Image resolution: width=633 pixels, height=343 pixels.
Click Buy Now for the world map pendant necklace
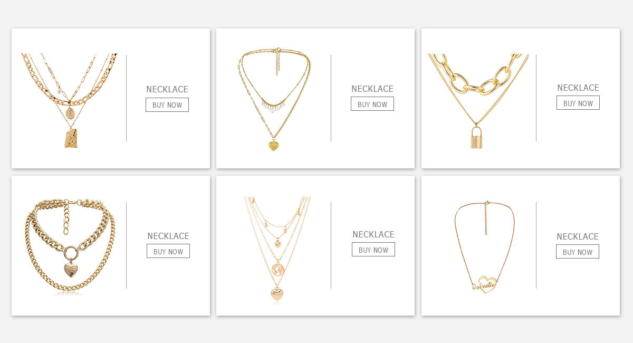point(373,250)
